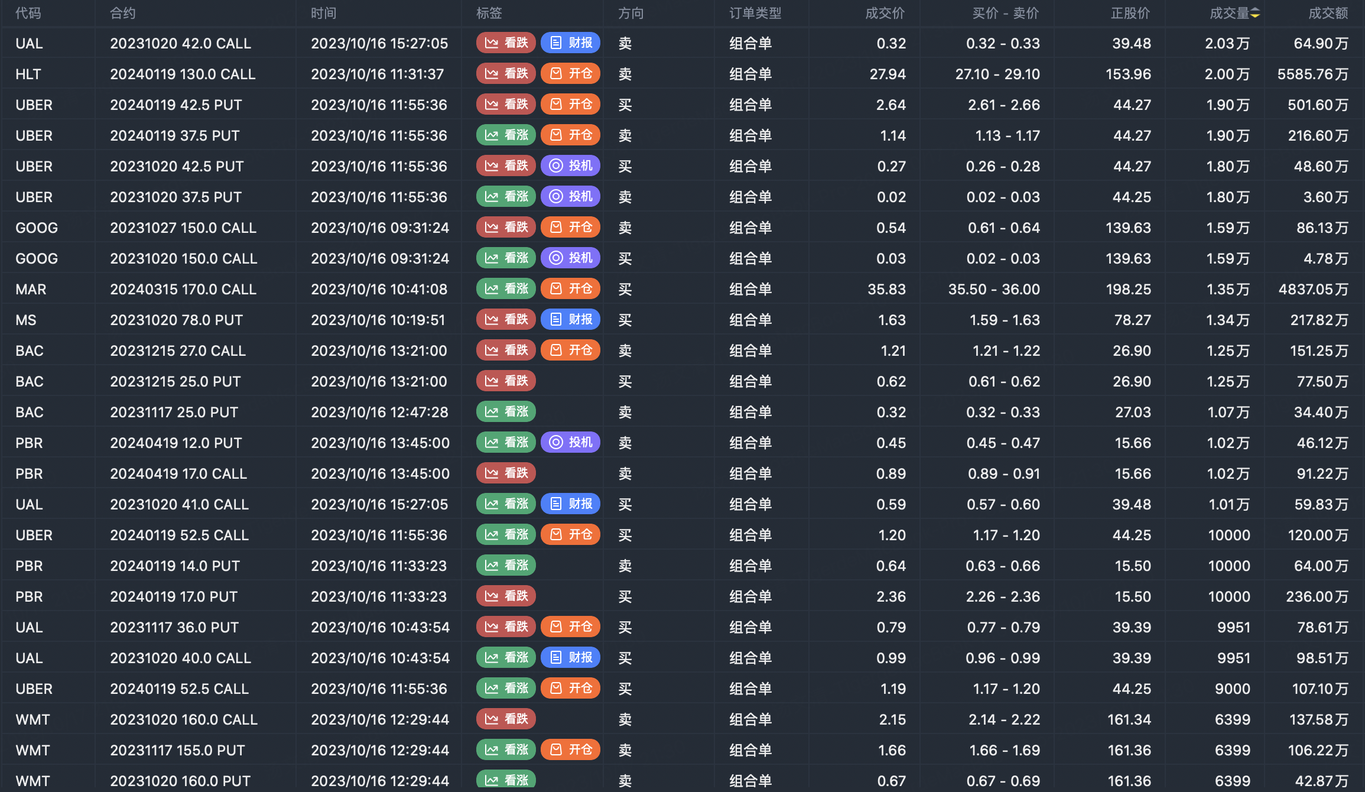The width and height of the screenshot is (1365, 792).
Task: Select 成交额 value 137.58万
Action: pos(1319,719)
